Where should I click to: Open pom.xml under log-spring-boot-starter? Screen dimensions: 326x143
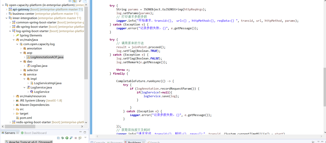[26, 118]
